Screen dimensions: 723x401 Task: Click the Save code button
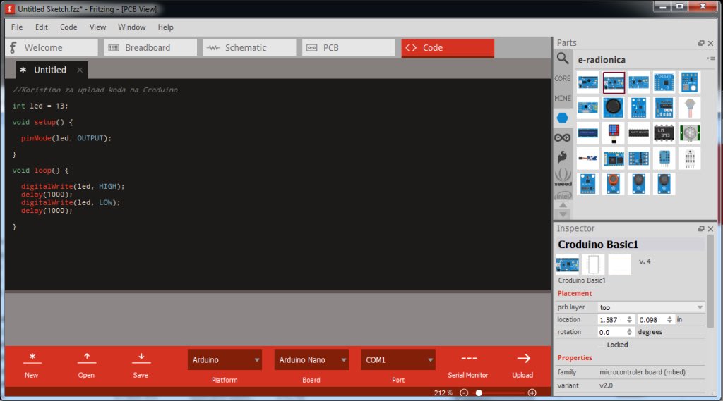pos(141,366)
